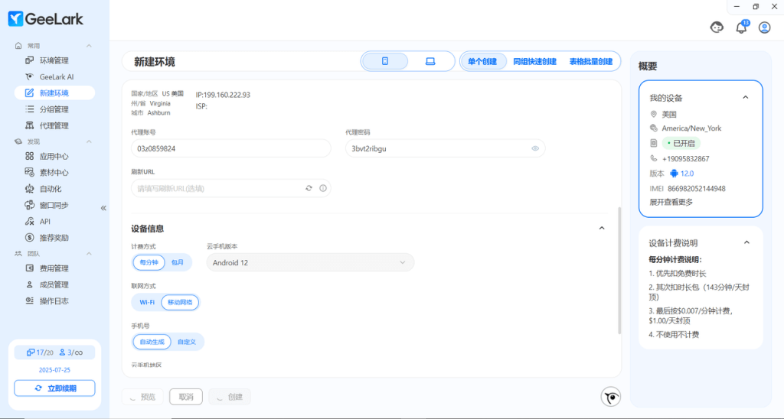
Task: Collapse the 我的设备 summary card
Action: pos(746,98)
